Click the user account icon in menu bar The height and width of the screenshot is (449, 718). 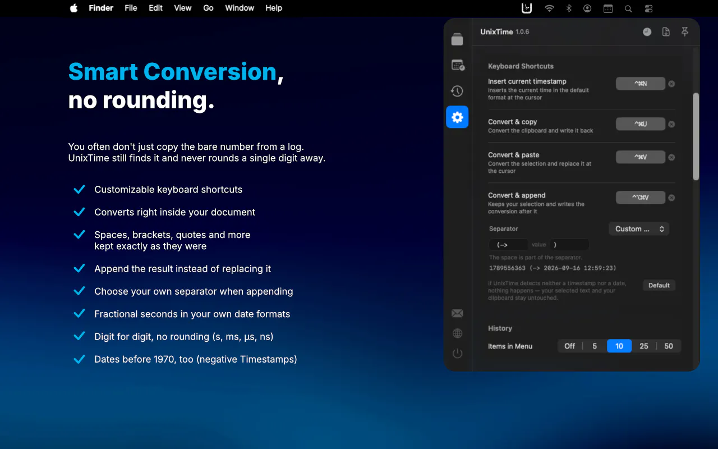coord(587,8)
